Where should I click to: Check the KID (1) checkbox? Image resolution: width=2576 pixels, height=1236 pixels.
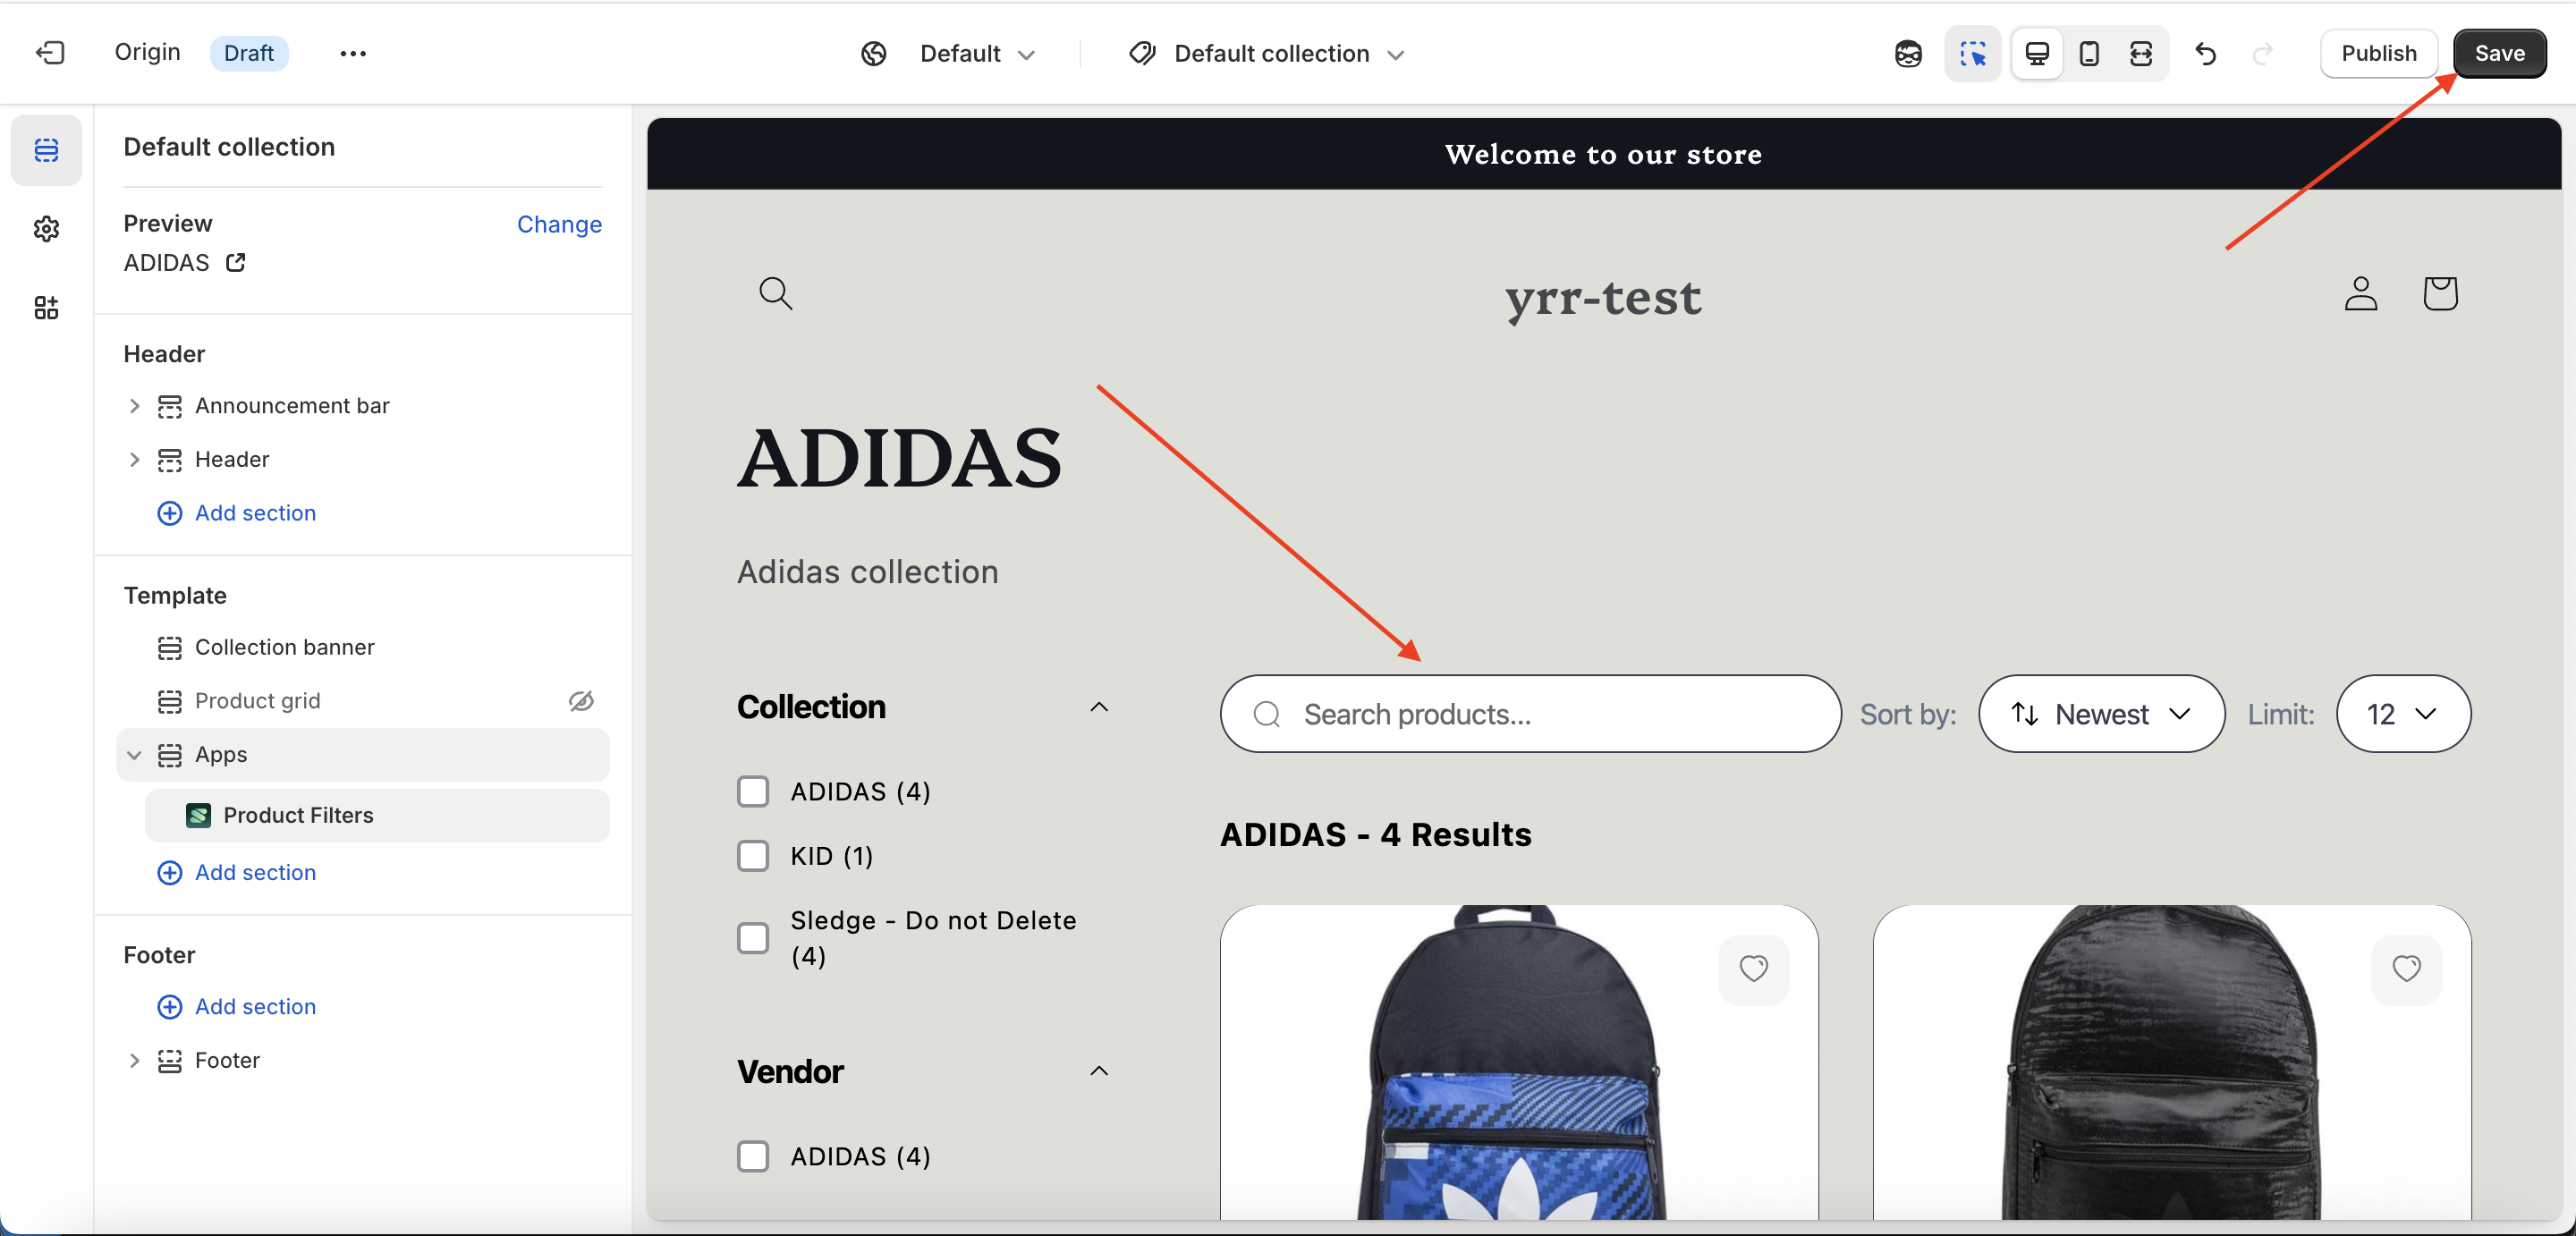pos(753,856)
